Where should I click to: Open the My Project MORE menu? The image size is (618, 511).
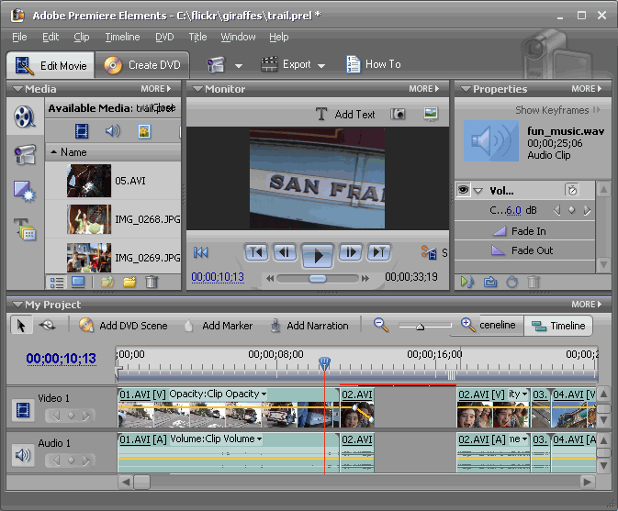pos(587,305)
